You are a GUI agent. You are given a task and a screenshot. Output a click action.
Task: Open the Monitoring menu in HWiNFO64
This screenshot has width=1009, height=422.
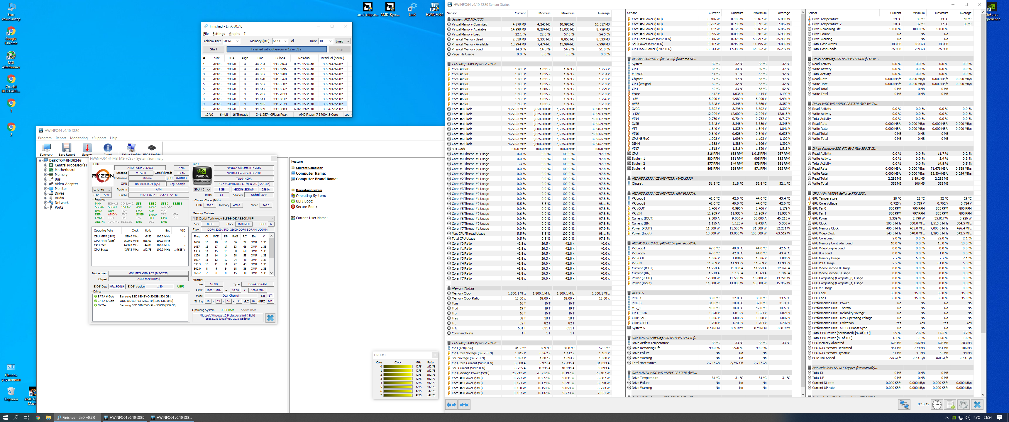[79, 138]
